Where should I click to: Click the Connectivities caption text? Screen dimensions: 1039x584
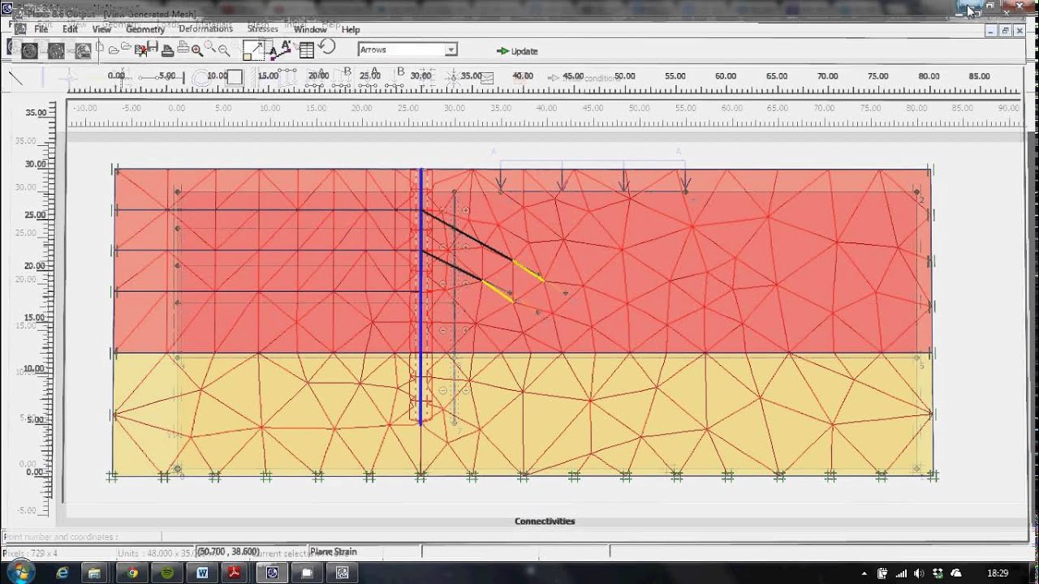pyautogui.click(x=545, y=521)
